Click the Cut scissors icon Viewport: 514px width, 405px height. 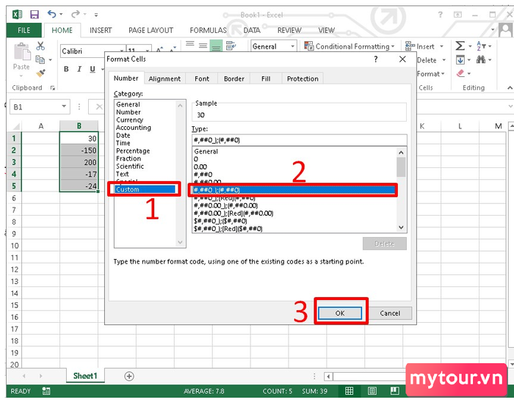click(40, 45)
